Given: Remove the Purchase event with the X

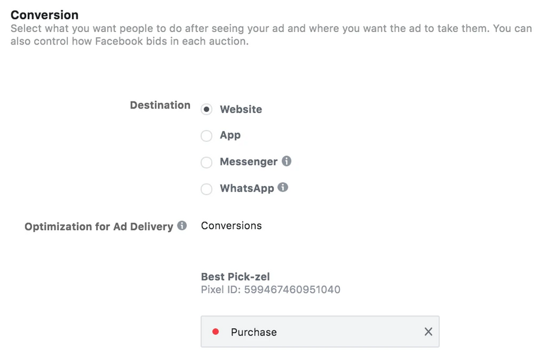Looking at the screenshot, I should tap(428, 332).
